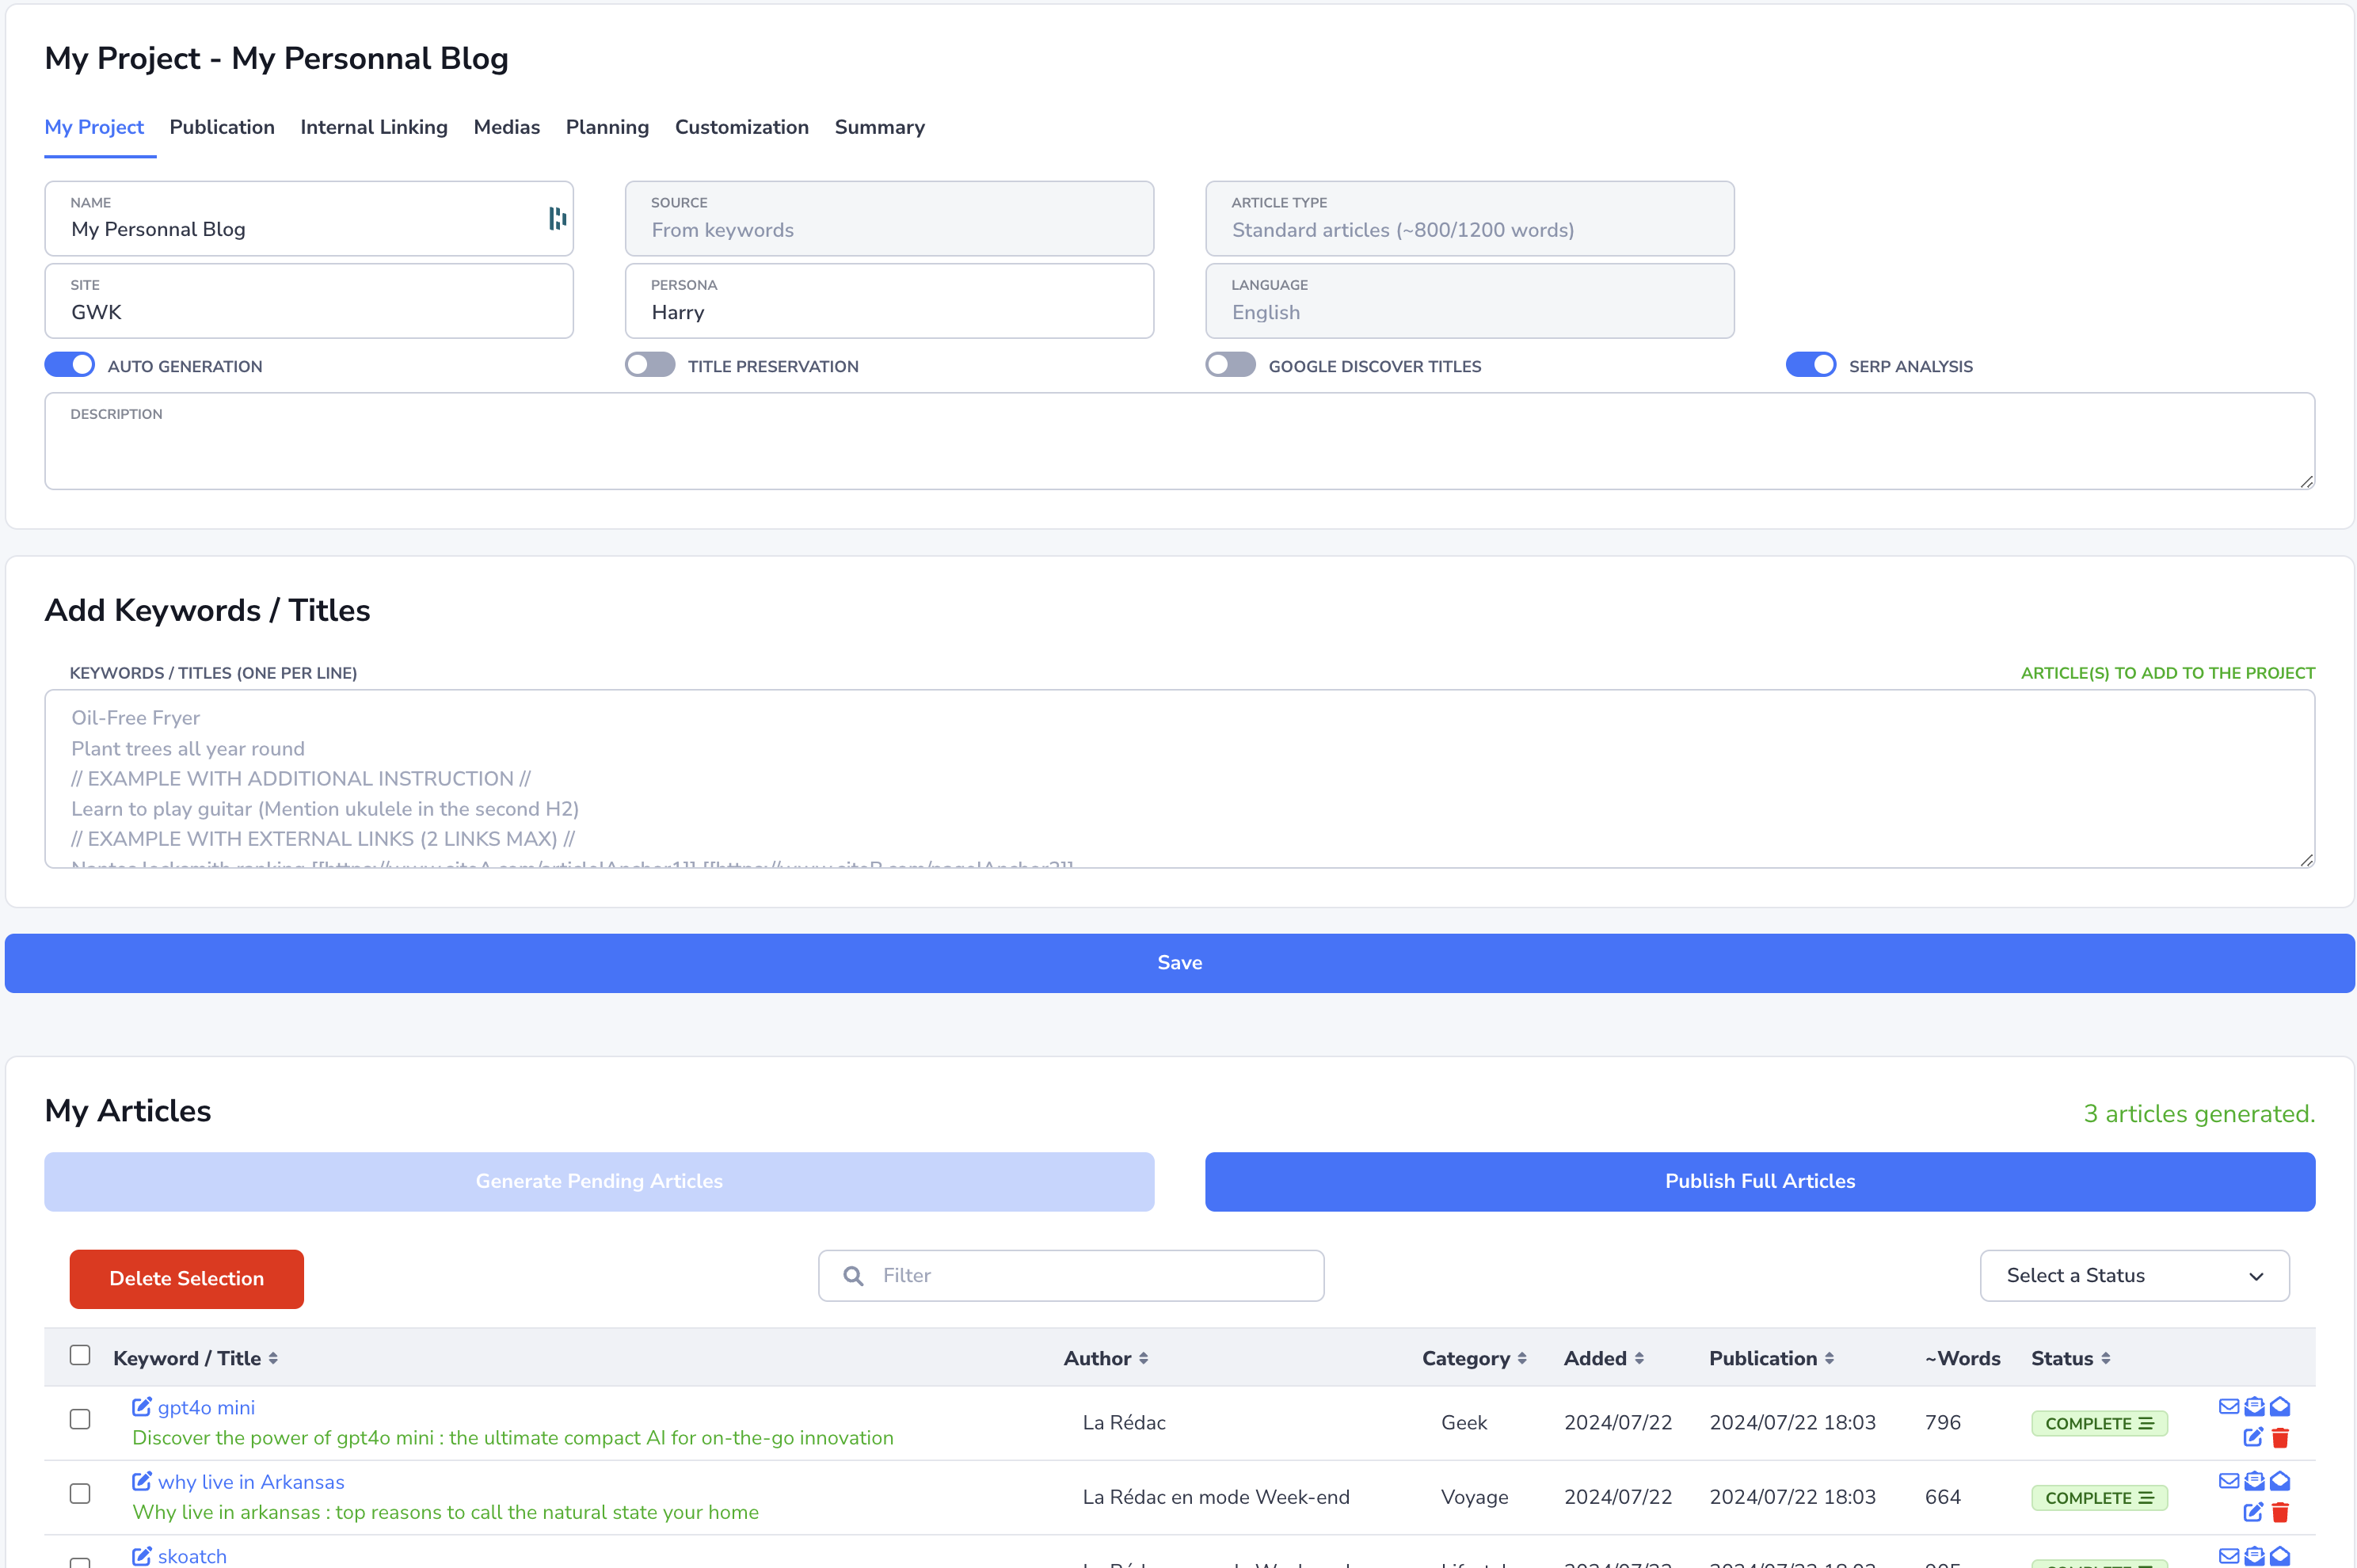Click the Source field reading From keywords

[889, 218]
